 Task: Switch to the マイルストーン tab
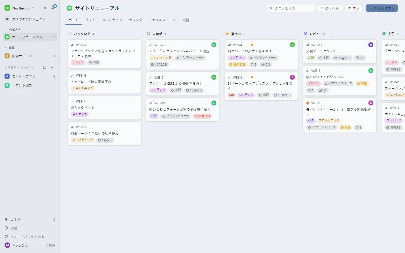pos(164,20)
